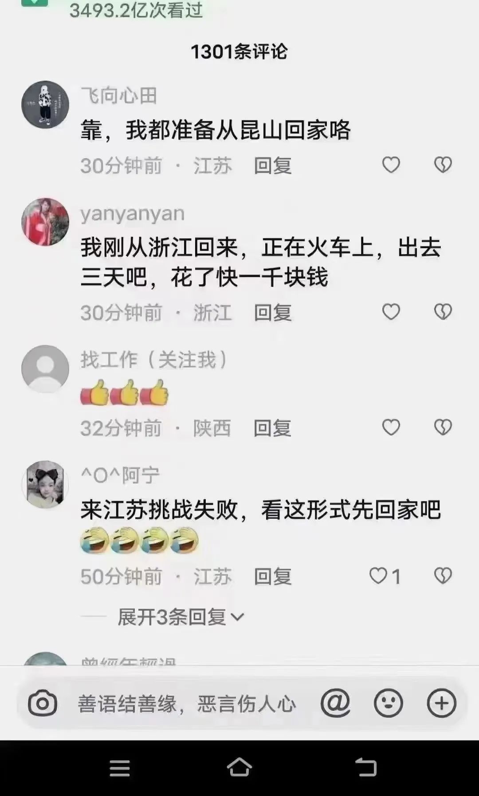Dislike 飞向心田's comment with broken heart
Image resolution: width=479 pixels, height=796 pixels.
[443, 165]
